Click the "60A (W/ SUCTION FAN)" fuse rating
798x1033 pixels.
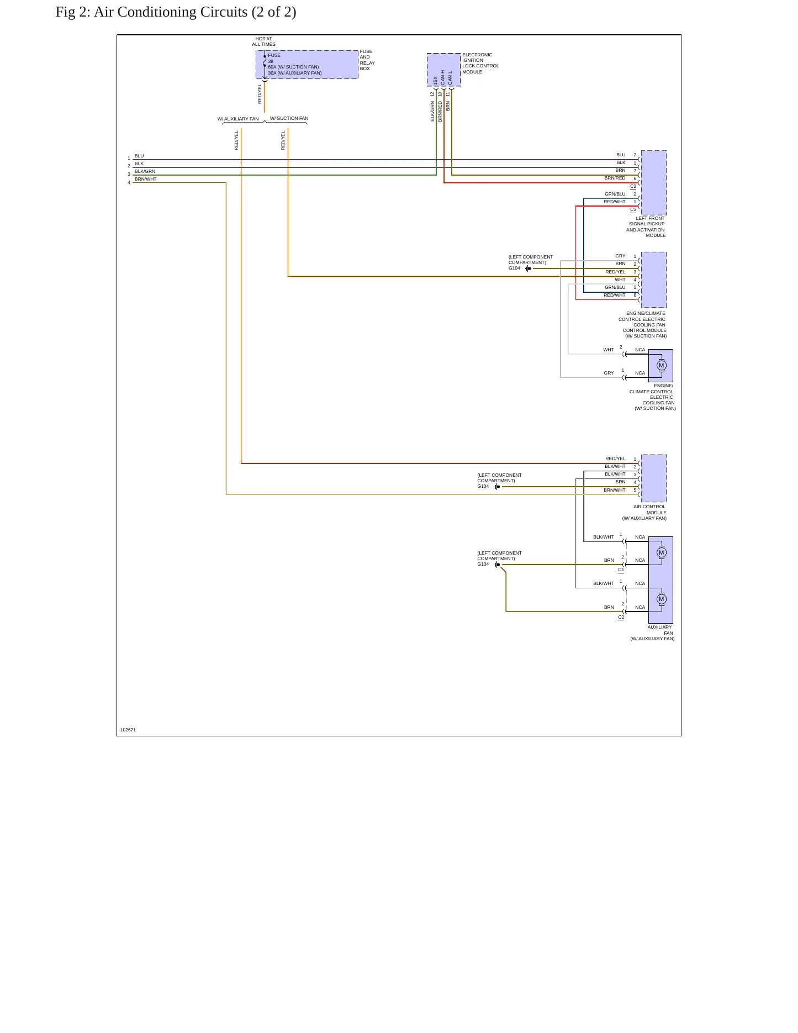pos(293,67)
